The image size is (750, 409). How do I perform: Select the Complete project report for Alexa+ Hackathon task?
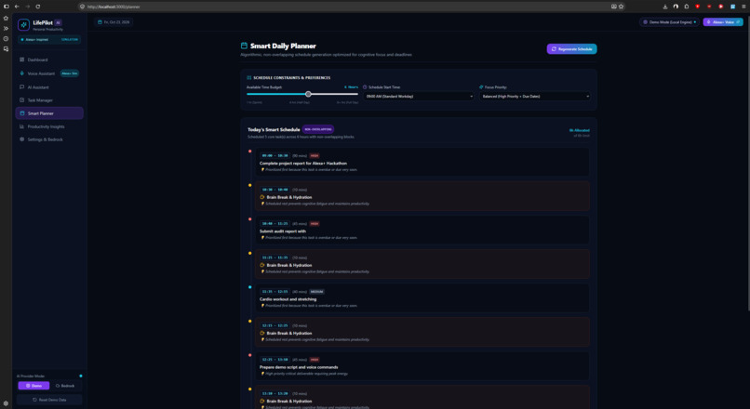point(422,162)
